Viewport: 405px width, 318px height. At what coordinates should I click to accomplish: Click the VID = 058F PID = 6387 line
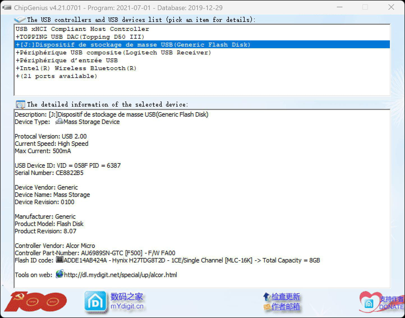[x=68, y=165]
